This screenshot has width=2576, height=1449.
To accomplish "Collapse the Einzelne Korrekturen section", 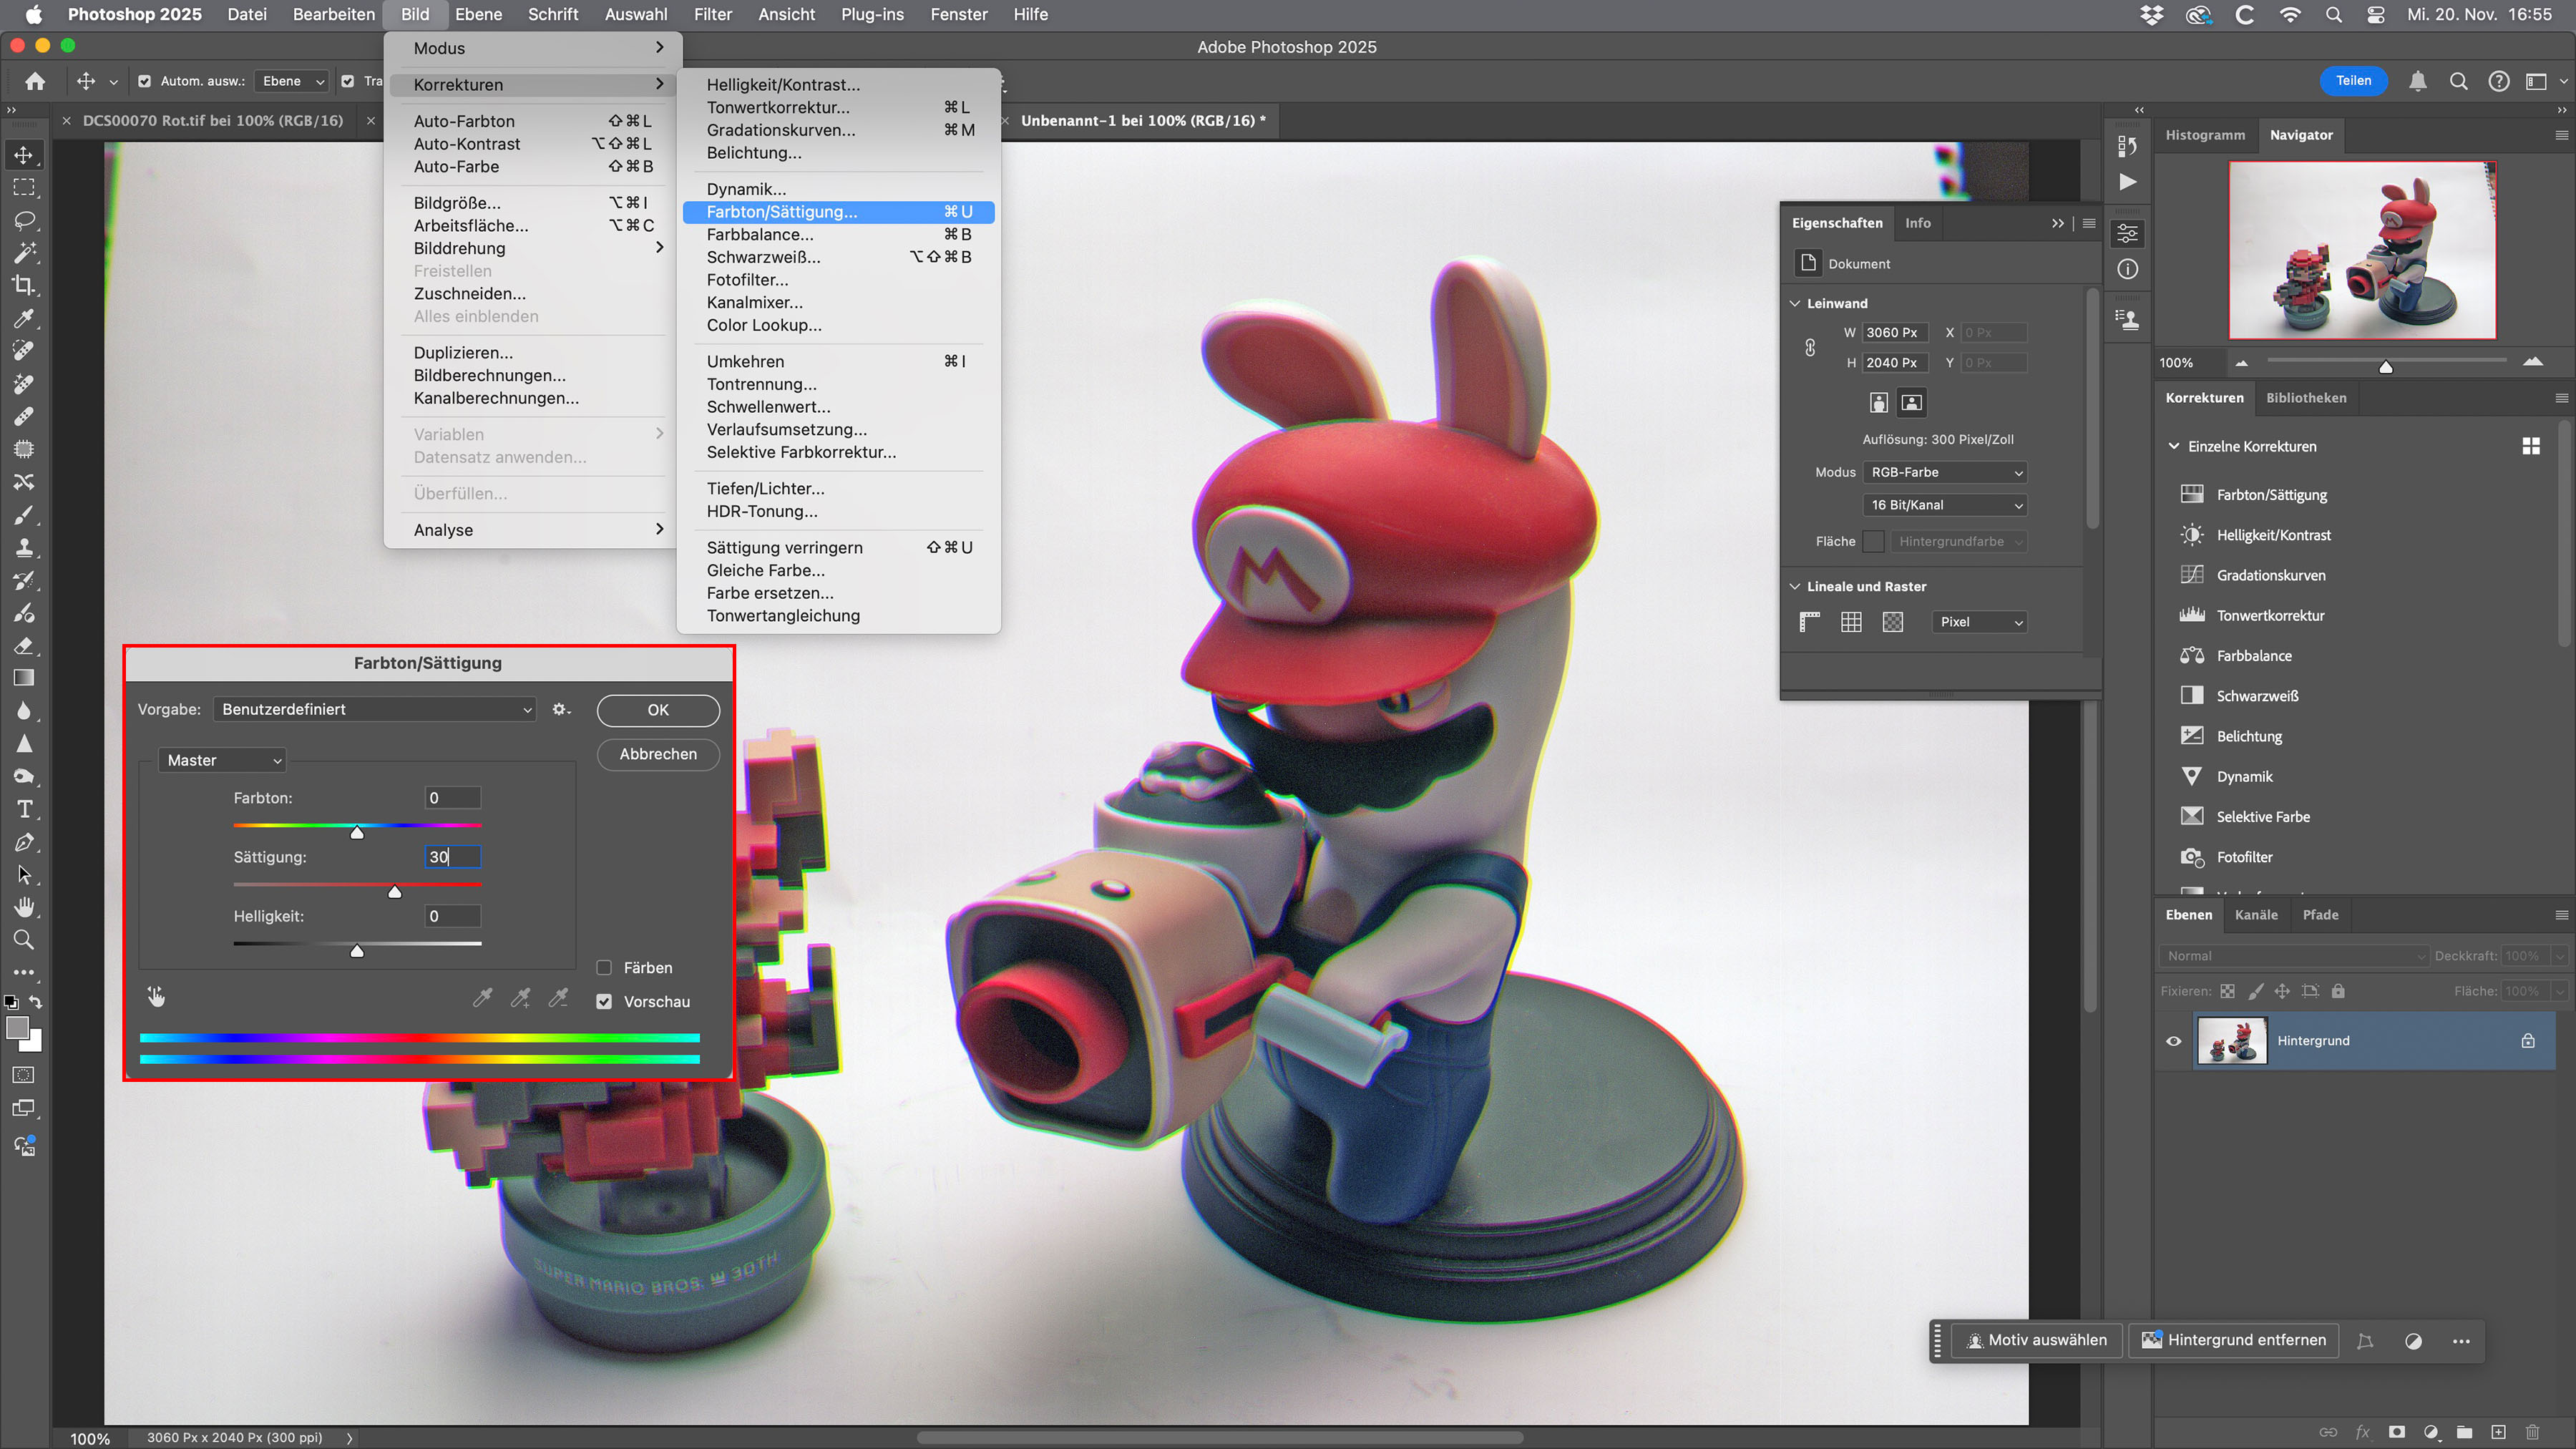I will pos(2174,446).
